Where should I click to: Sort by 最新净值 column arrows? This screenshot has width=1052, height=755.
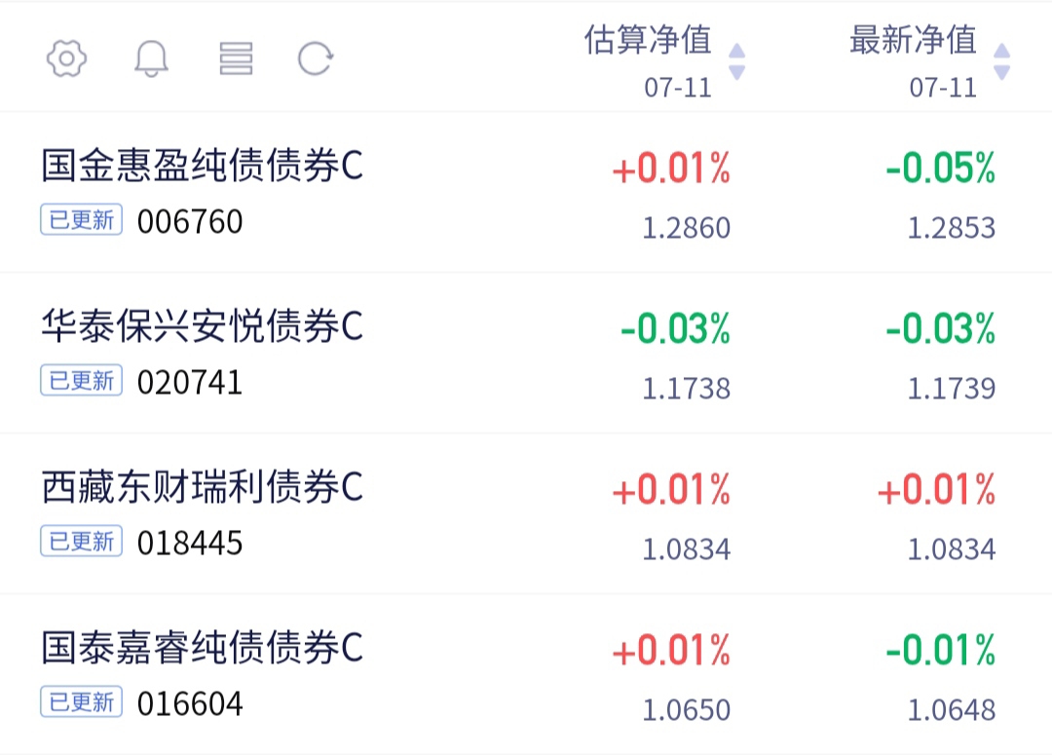[1001, 61]
